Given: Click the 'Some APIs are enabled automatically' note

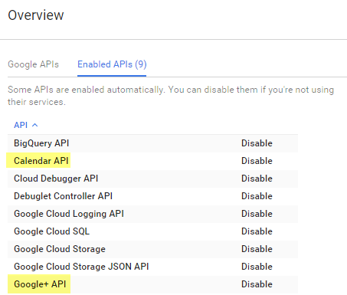Looking at the screenshot, I should click(171, 96).
